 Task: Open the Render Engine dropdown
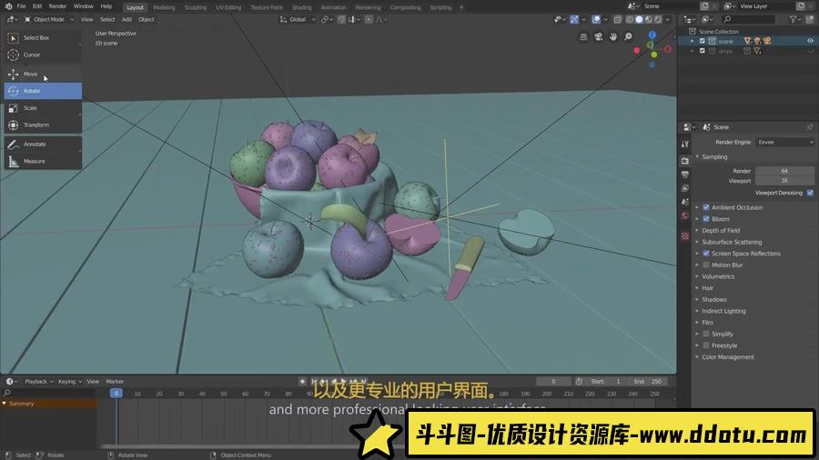point(784,142)
